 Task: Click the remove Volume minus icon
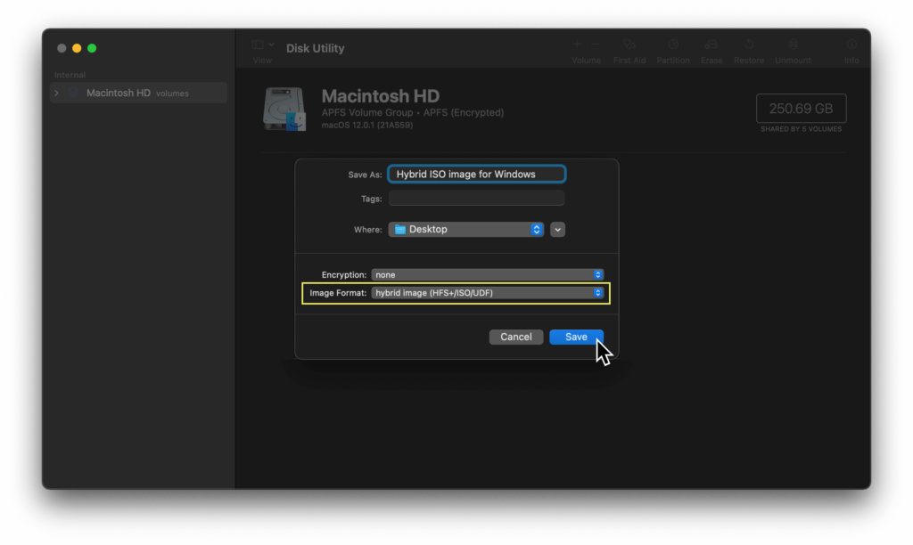pos(596,45)
